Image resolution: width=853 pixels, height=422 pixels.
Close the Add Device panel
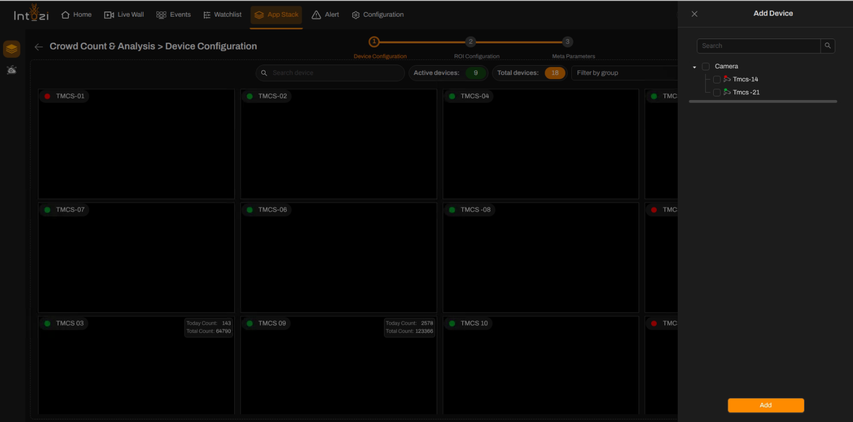click(x=694, y=14)
